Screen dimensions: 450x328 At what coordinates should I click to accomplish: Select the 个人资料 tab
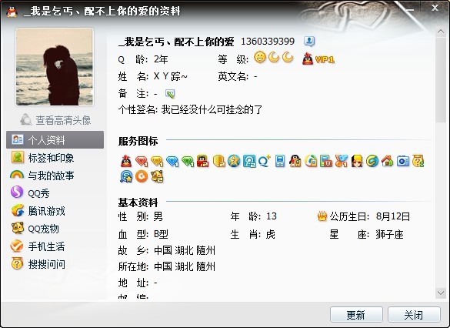pyautogui.click(x=55, y=140)
